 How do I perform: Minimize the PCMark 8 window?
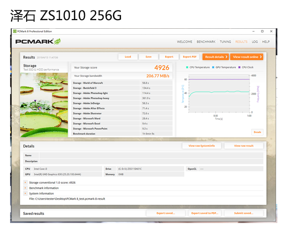pos(253,31)
